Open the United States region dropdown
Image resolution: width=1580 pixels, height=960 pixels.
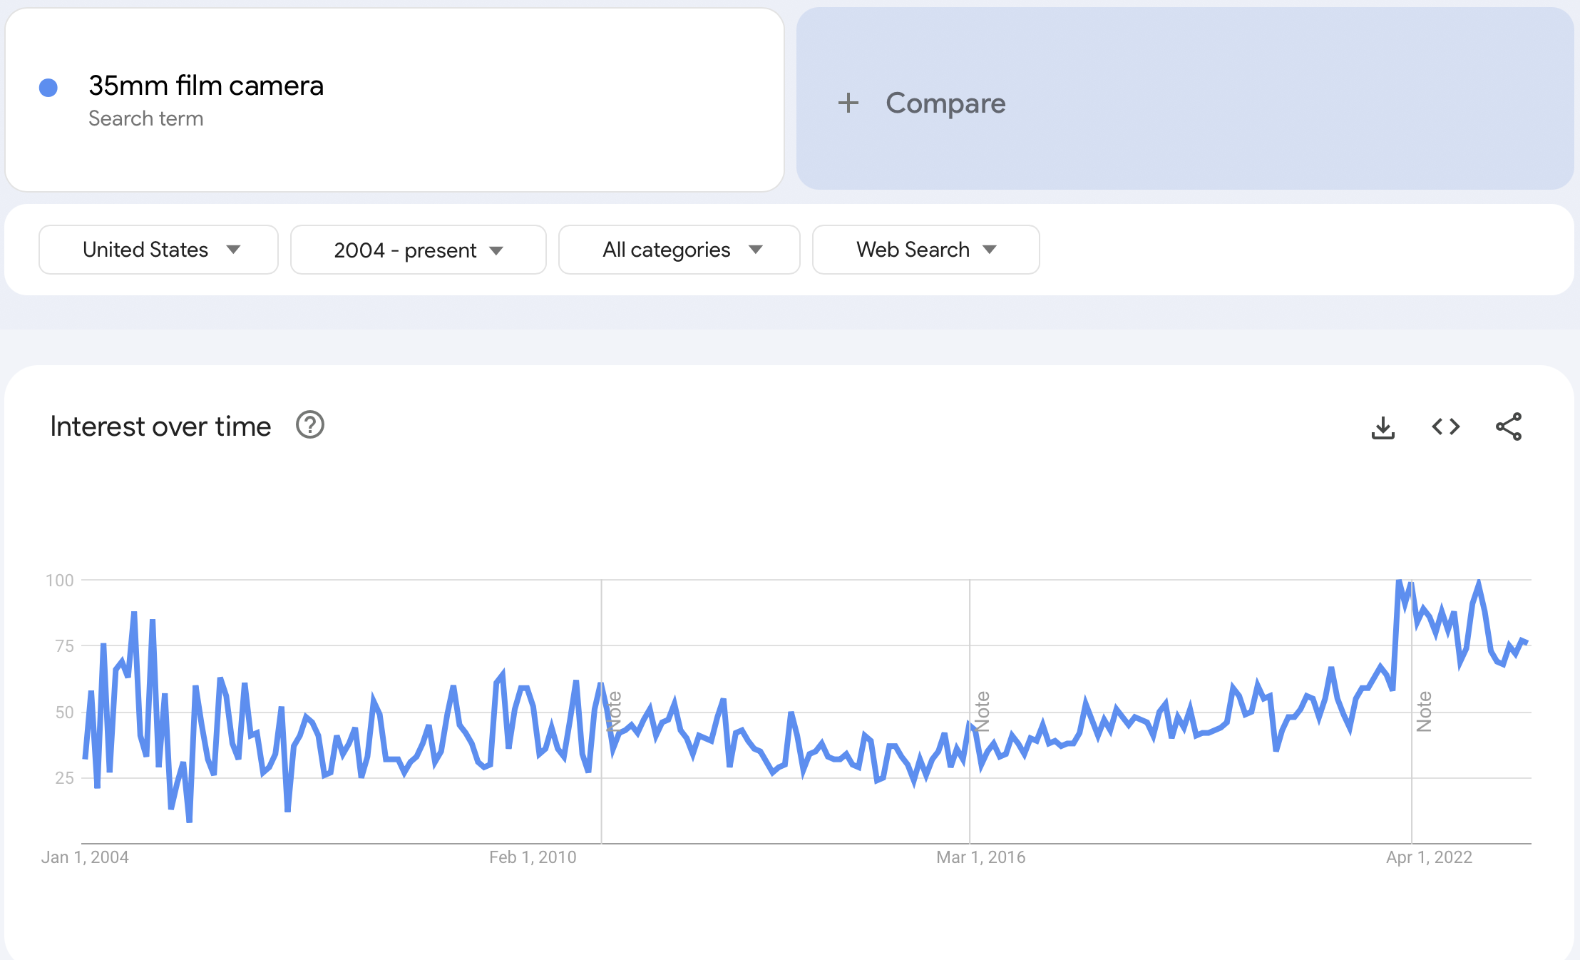point(158,250)
